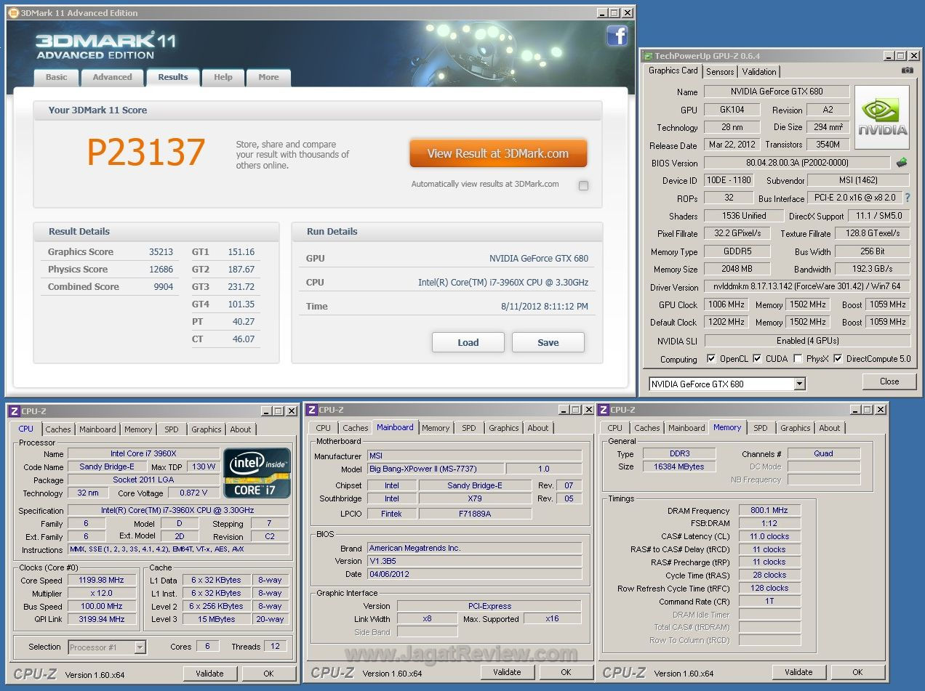Switch to the Sensors tab in GPU-Z
Screen dimensions: 925x691
click(x=720, y=71)
